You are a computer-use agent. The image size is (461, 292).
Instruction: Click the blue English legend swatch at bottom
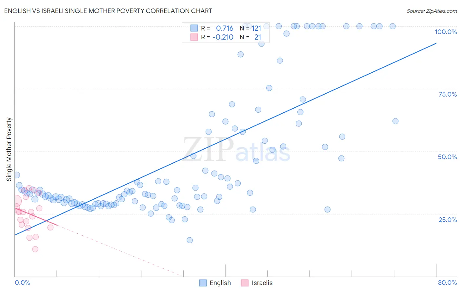click(203, 283)
